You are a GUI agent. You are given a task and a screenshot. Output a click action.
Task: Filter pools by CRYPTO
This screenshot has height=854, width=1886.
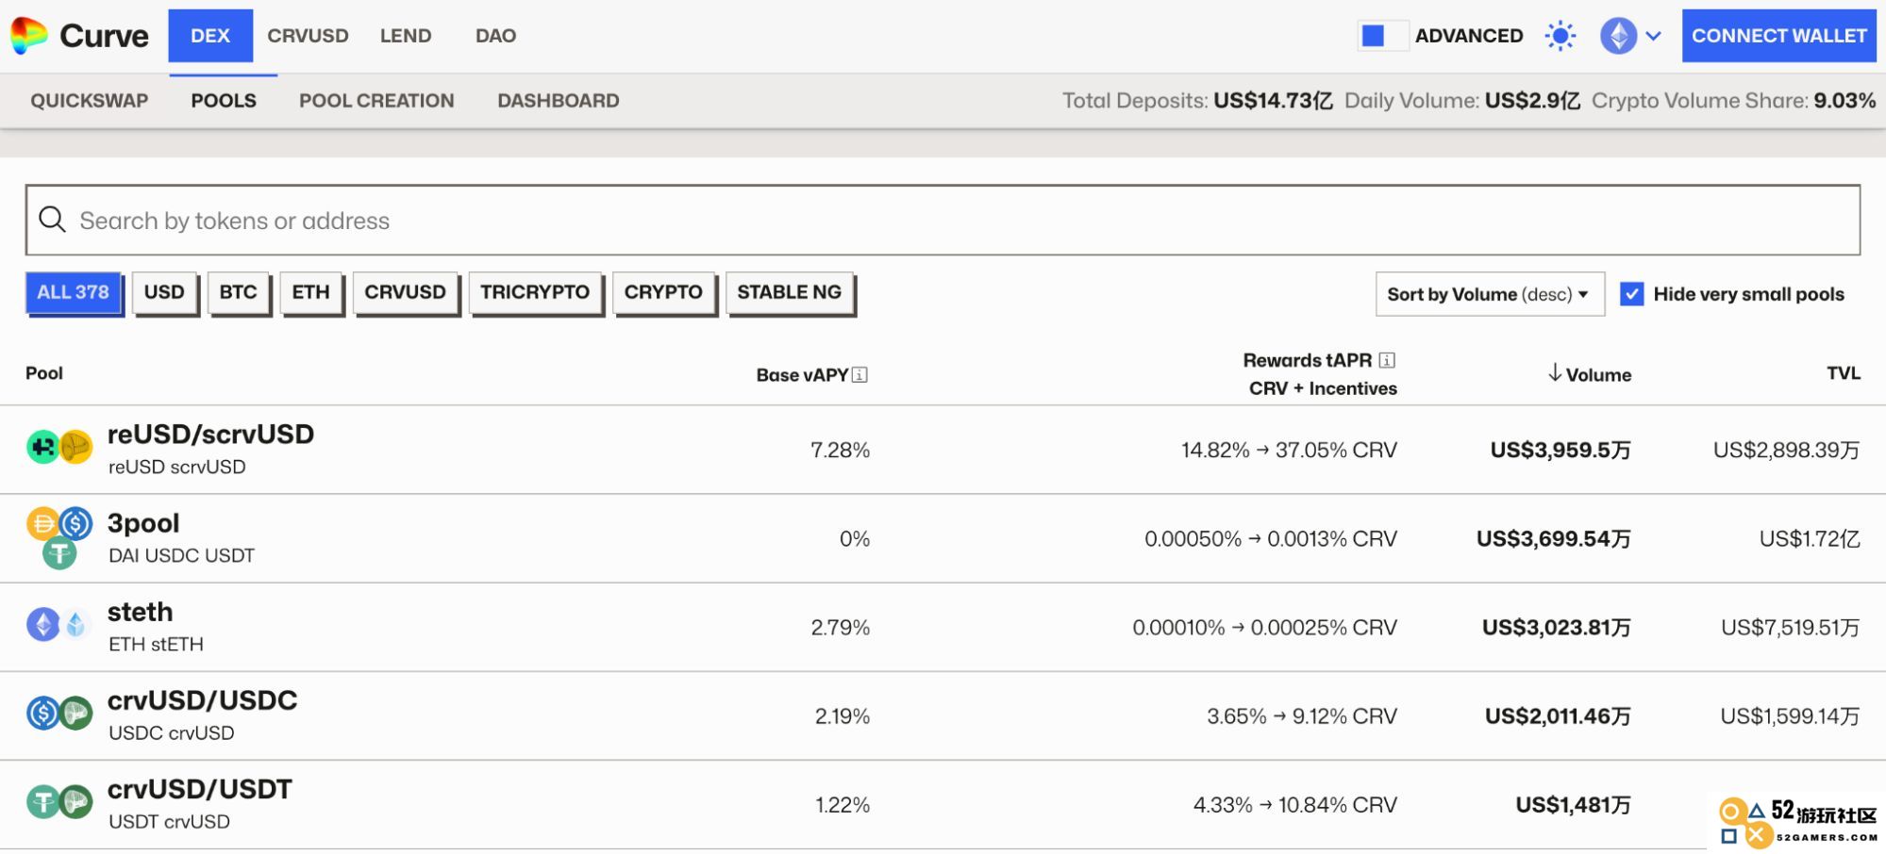click(663, 292)
